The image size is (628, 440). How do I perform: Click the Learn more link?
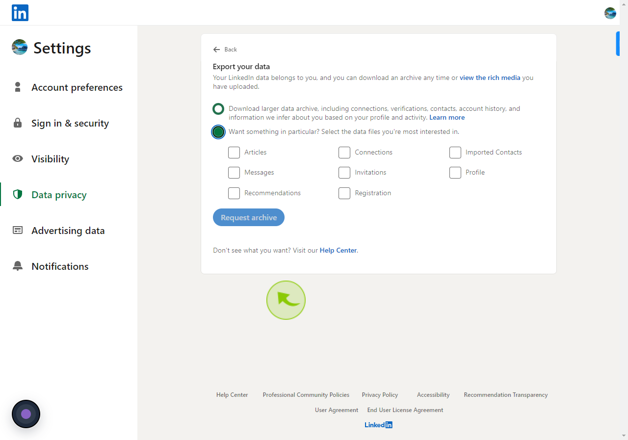pos(447,118)
